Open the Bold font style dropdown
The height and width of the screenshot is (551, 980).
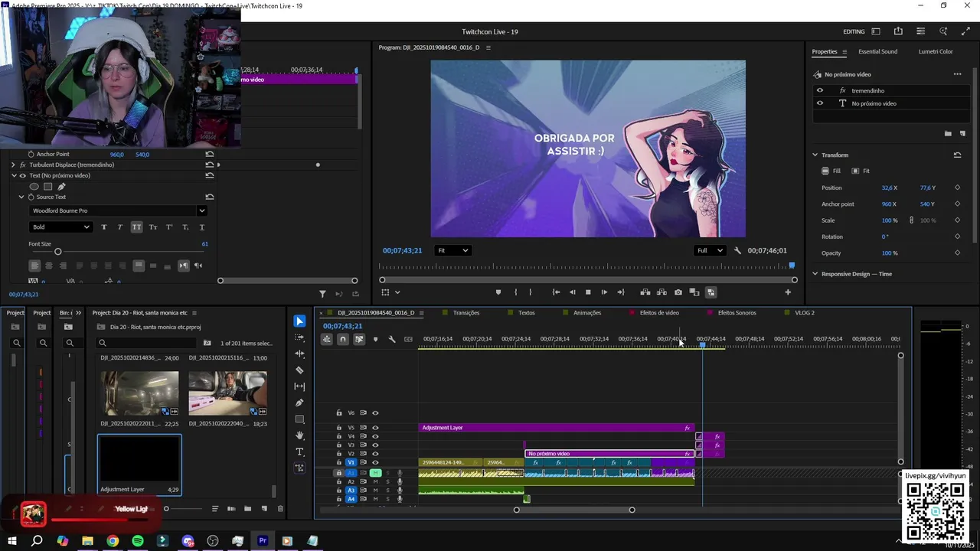pyautogui.click(x=60, y=227)
